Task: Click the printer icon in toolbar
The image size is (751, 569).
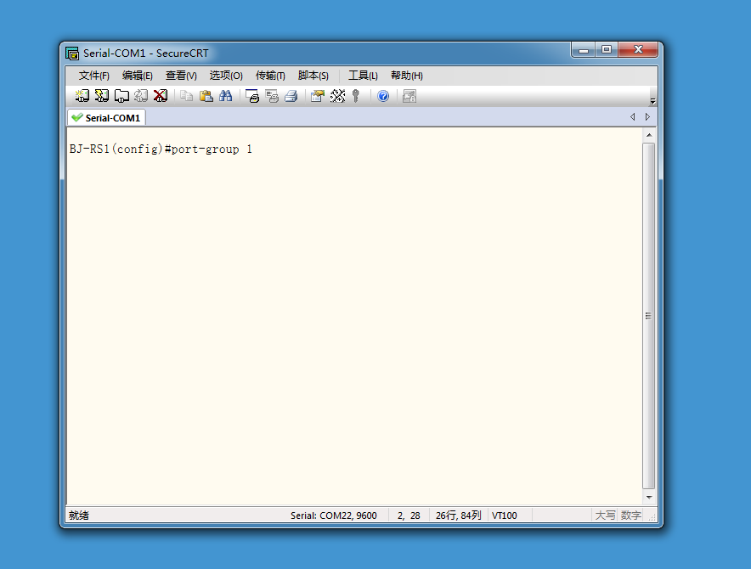Action: coord(291,96)
